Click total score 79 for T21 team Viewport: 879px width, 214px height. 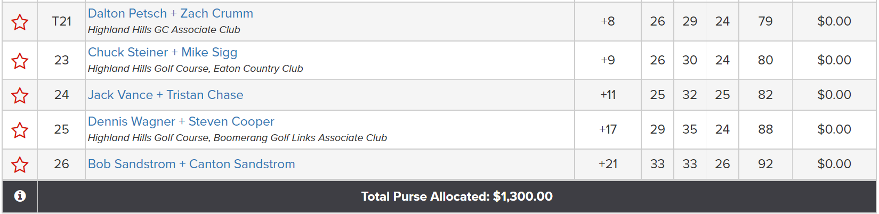click(x=765, y=21)
